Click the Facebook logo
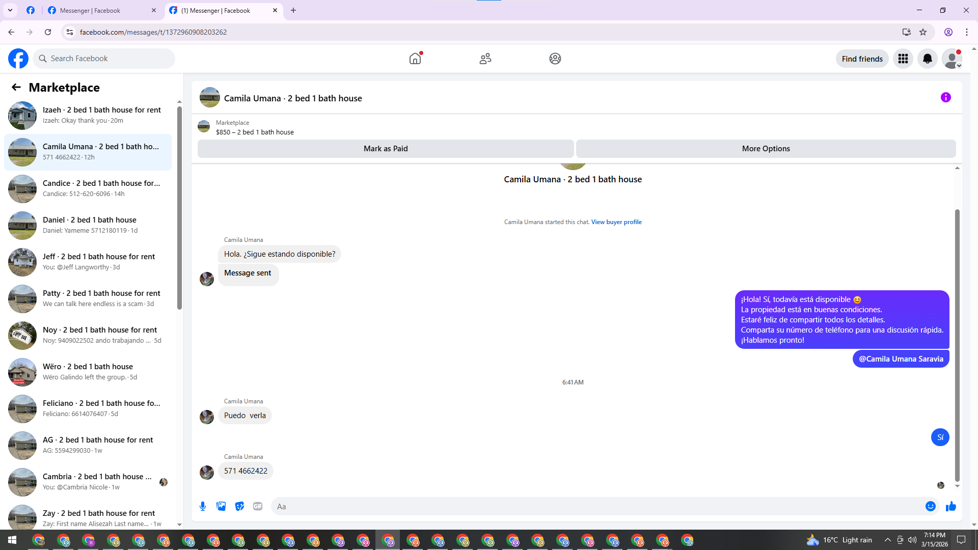Viewport: 978px width, 550px height. tap(18, 59)
